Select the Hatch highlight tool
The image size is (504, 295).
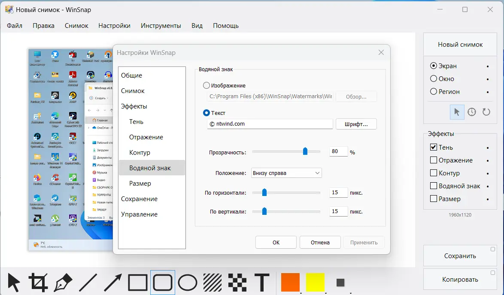pyautogui.click(x=213, y=283)
